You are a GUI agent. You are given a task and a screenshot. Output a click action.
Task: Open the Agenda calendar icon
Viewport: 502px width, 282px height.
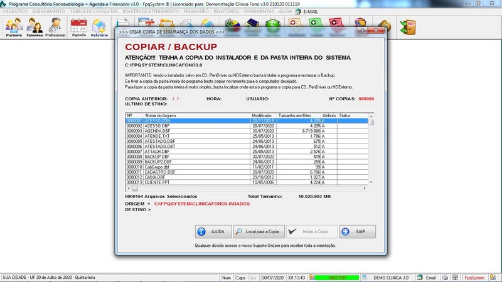pyautogui.click(x=79, y=27)
